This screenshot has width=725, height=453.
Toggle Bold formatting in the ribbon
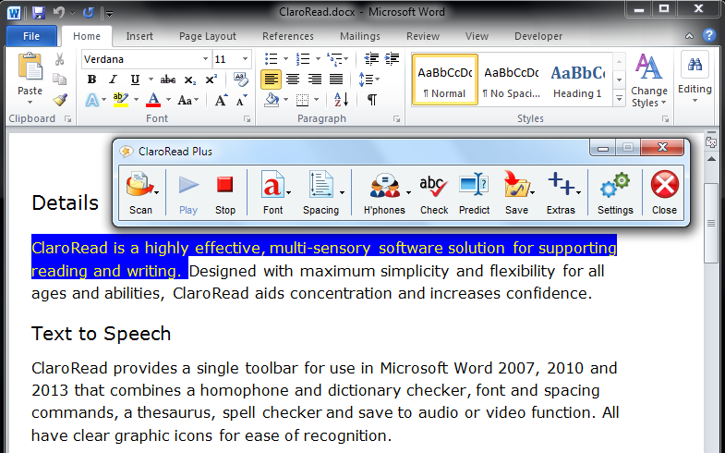(x=91, y=80)
